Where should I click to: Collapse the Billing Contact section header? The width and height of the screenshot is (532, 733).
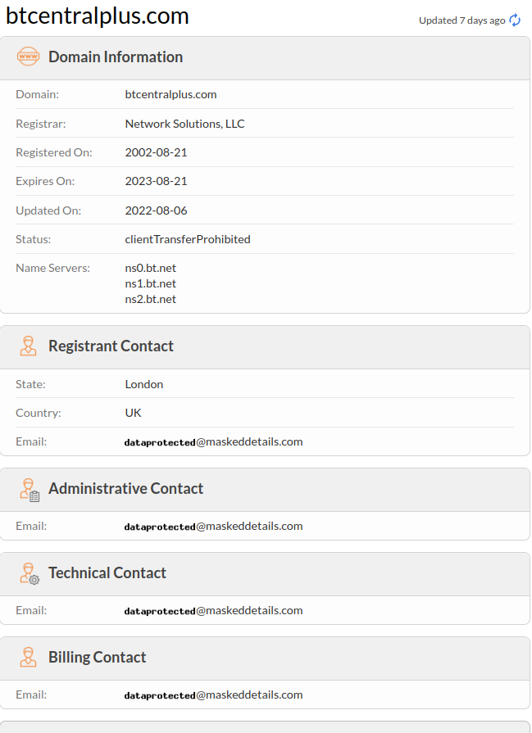(97, 657)
